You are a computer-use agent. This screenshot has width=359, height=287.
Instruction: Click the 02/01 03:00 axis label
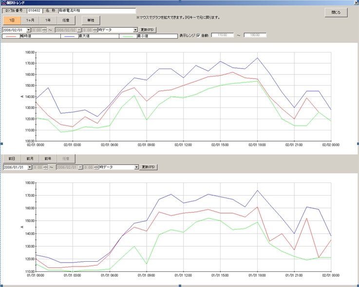73,145
